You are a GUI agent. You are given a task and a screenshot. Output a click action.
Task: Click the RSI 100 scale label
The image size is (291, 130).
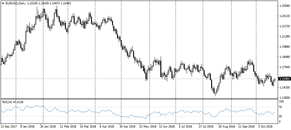click(281, 102)
